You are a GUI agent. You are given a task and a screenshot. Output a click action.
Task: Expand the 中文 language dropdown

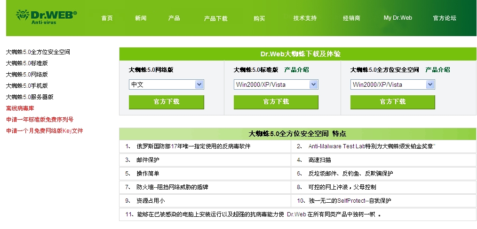[167, 84]
